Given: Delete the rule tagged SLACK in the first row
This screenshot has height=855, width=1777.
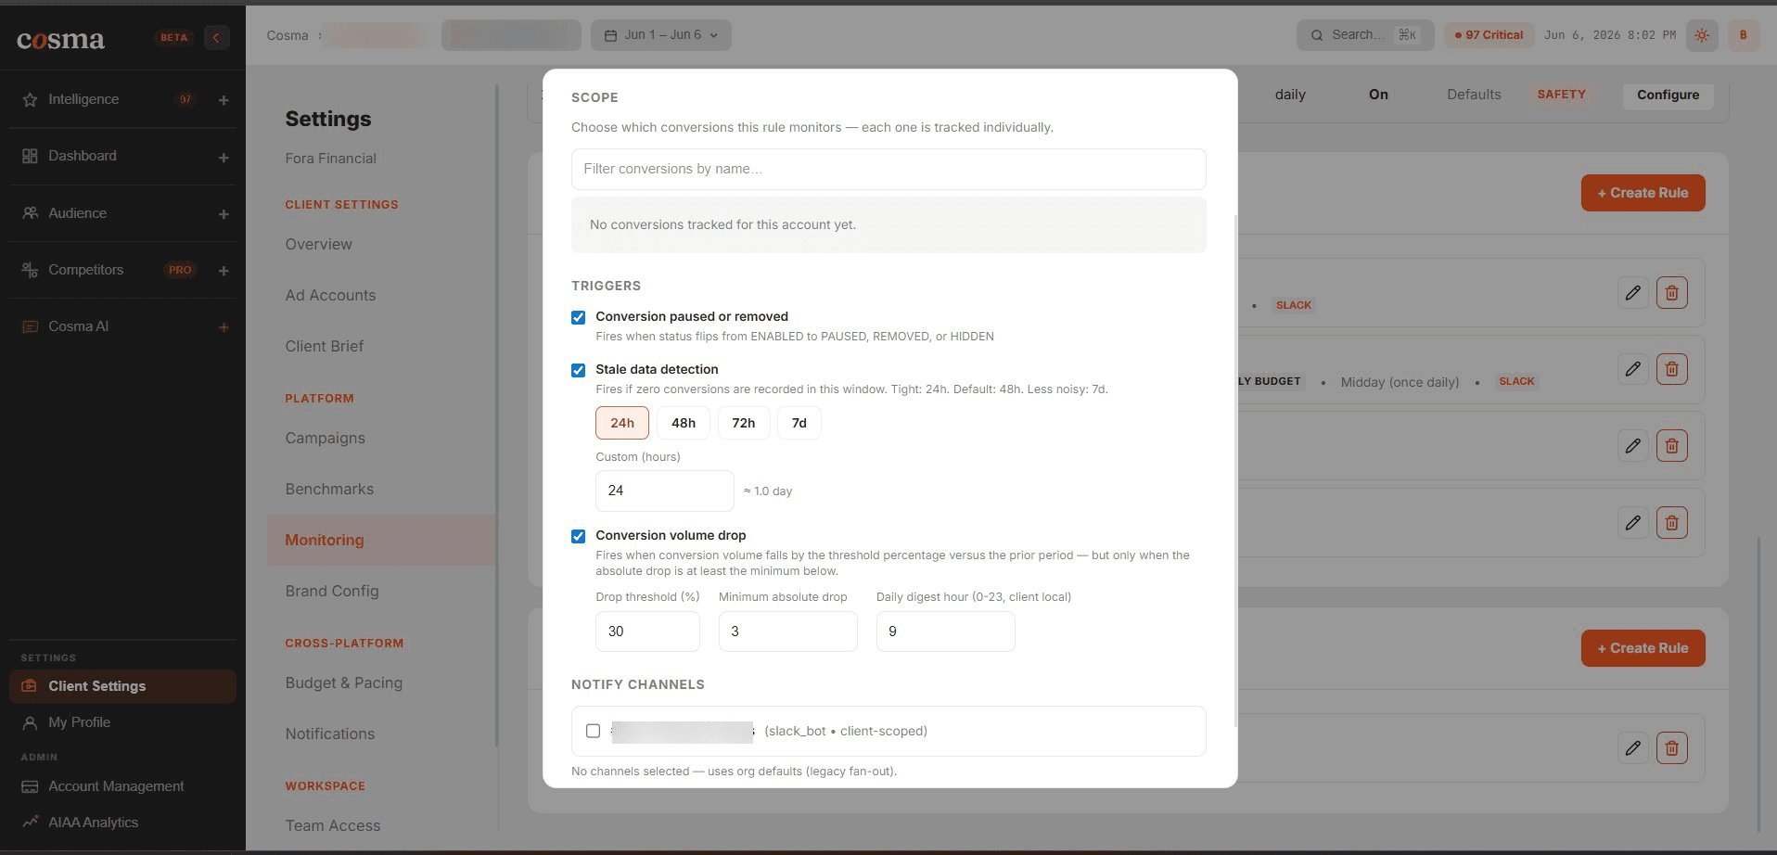Looking at the screenshot, I should coord(1671,293).
